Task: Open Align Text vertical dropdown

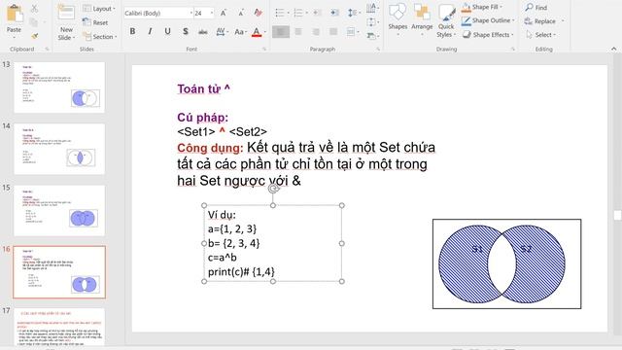Action: tap(371, 21)
